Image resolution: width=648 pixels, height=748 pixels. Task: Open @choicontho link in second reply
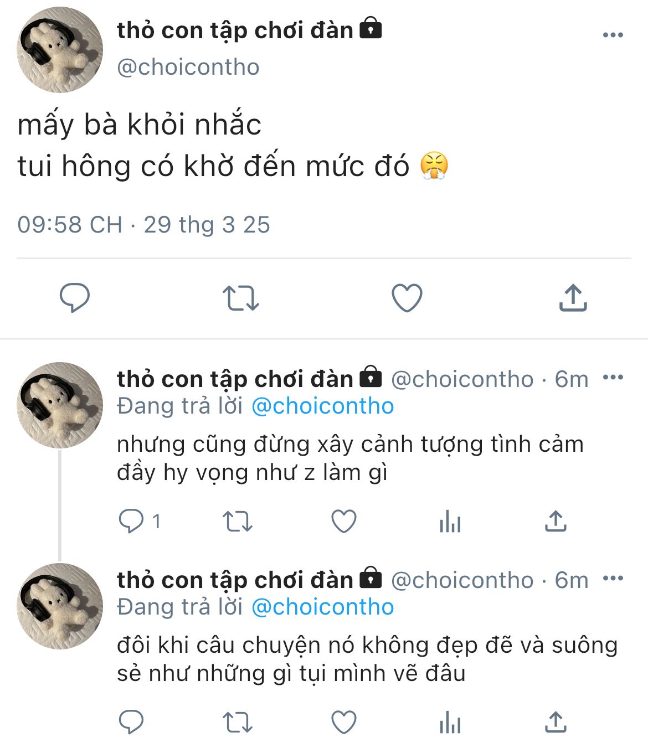(322, 607)
